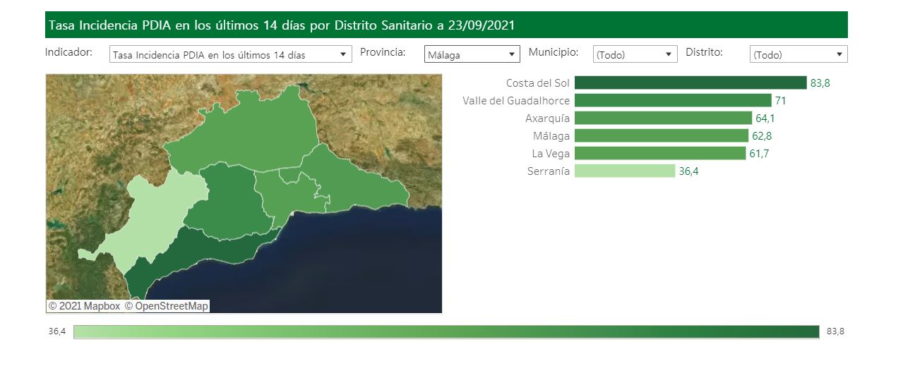Viewport: 903px width, 366px height.
Task: Click the La Vega label
Action: (551, 153)
